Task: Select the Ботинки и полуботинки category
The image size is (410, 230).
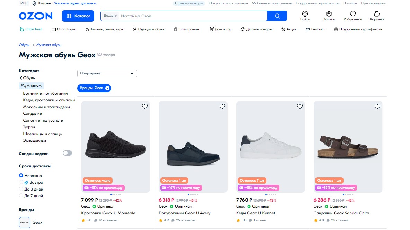Action: tap(45, 93)
